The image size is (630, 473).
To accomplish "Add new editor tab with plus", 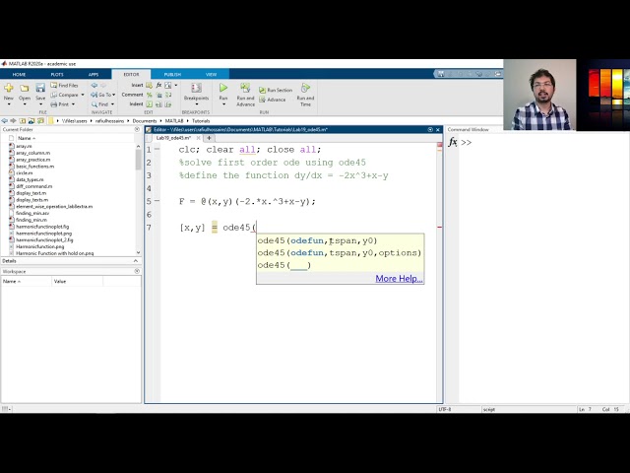I will pyautogui.click(x=209, y=138).
